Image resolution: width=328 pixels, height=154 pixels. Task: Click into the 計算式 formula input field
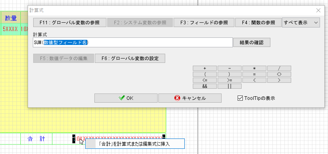tap(133, 43)
